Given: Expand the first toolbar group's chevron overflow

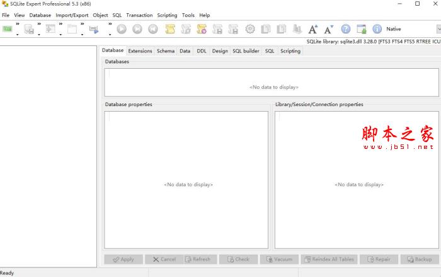Looking at the screenshot, I should [x=18, y=24].
